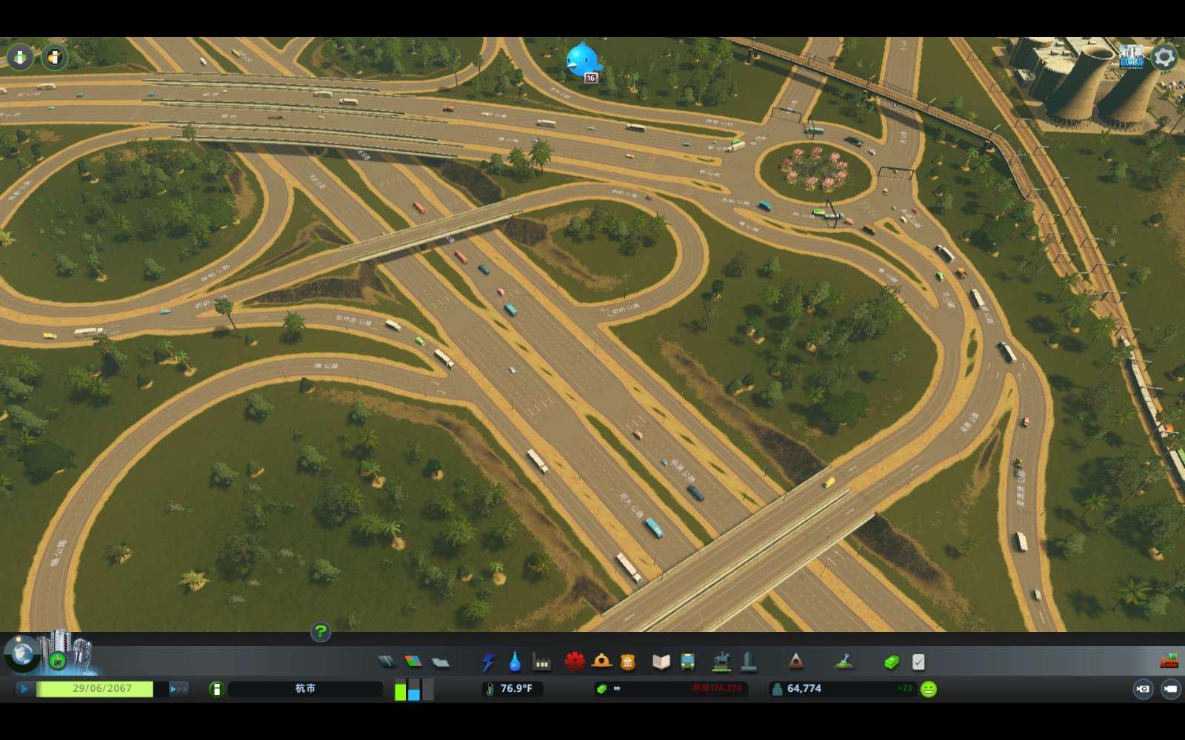The image size is (1185, 740).
Task: Click the Cities Skylines logo icon
Action: 1131,56
